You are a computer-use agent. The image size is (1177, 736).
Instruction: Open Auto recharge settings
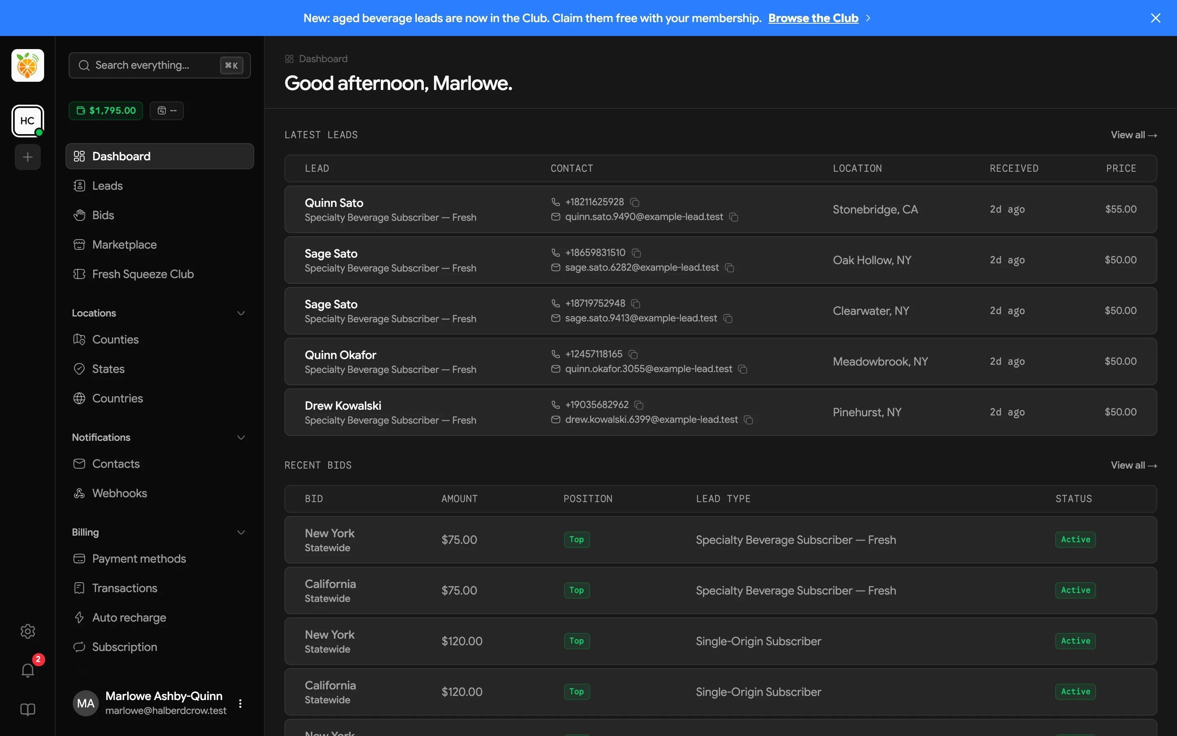[x=159, y=618]
